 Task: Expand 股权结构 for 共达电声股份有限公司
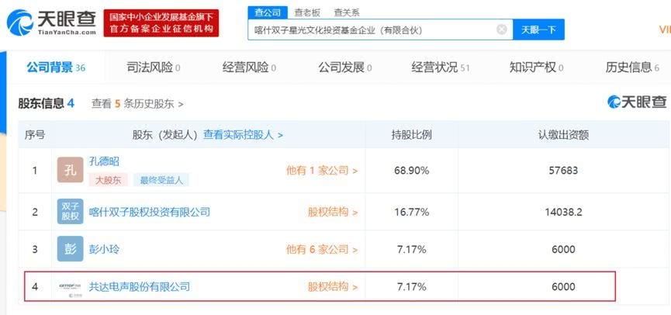pyautogui.click(x=333, y=287)
